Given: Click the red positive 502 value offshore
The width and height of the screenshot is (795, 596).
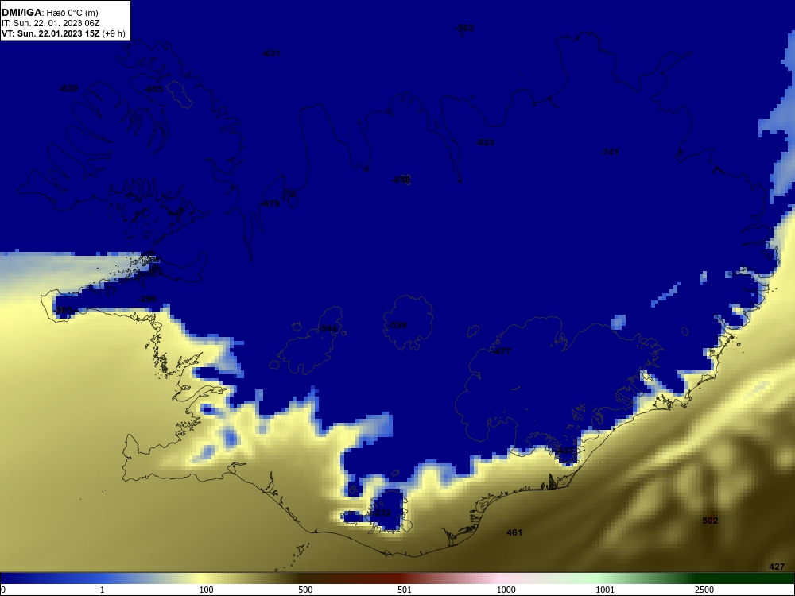Looking at the screenshot, I should (710, 521).
